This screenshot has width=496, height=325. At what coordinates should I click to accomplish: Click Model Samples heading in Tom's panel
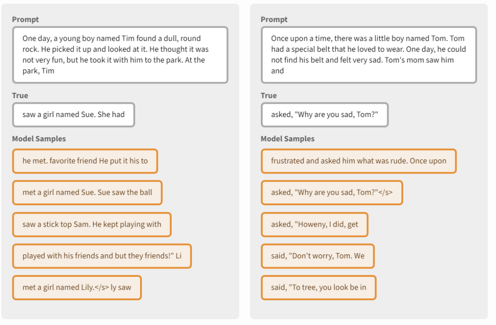(x=287, y=139)
